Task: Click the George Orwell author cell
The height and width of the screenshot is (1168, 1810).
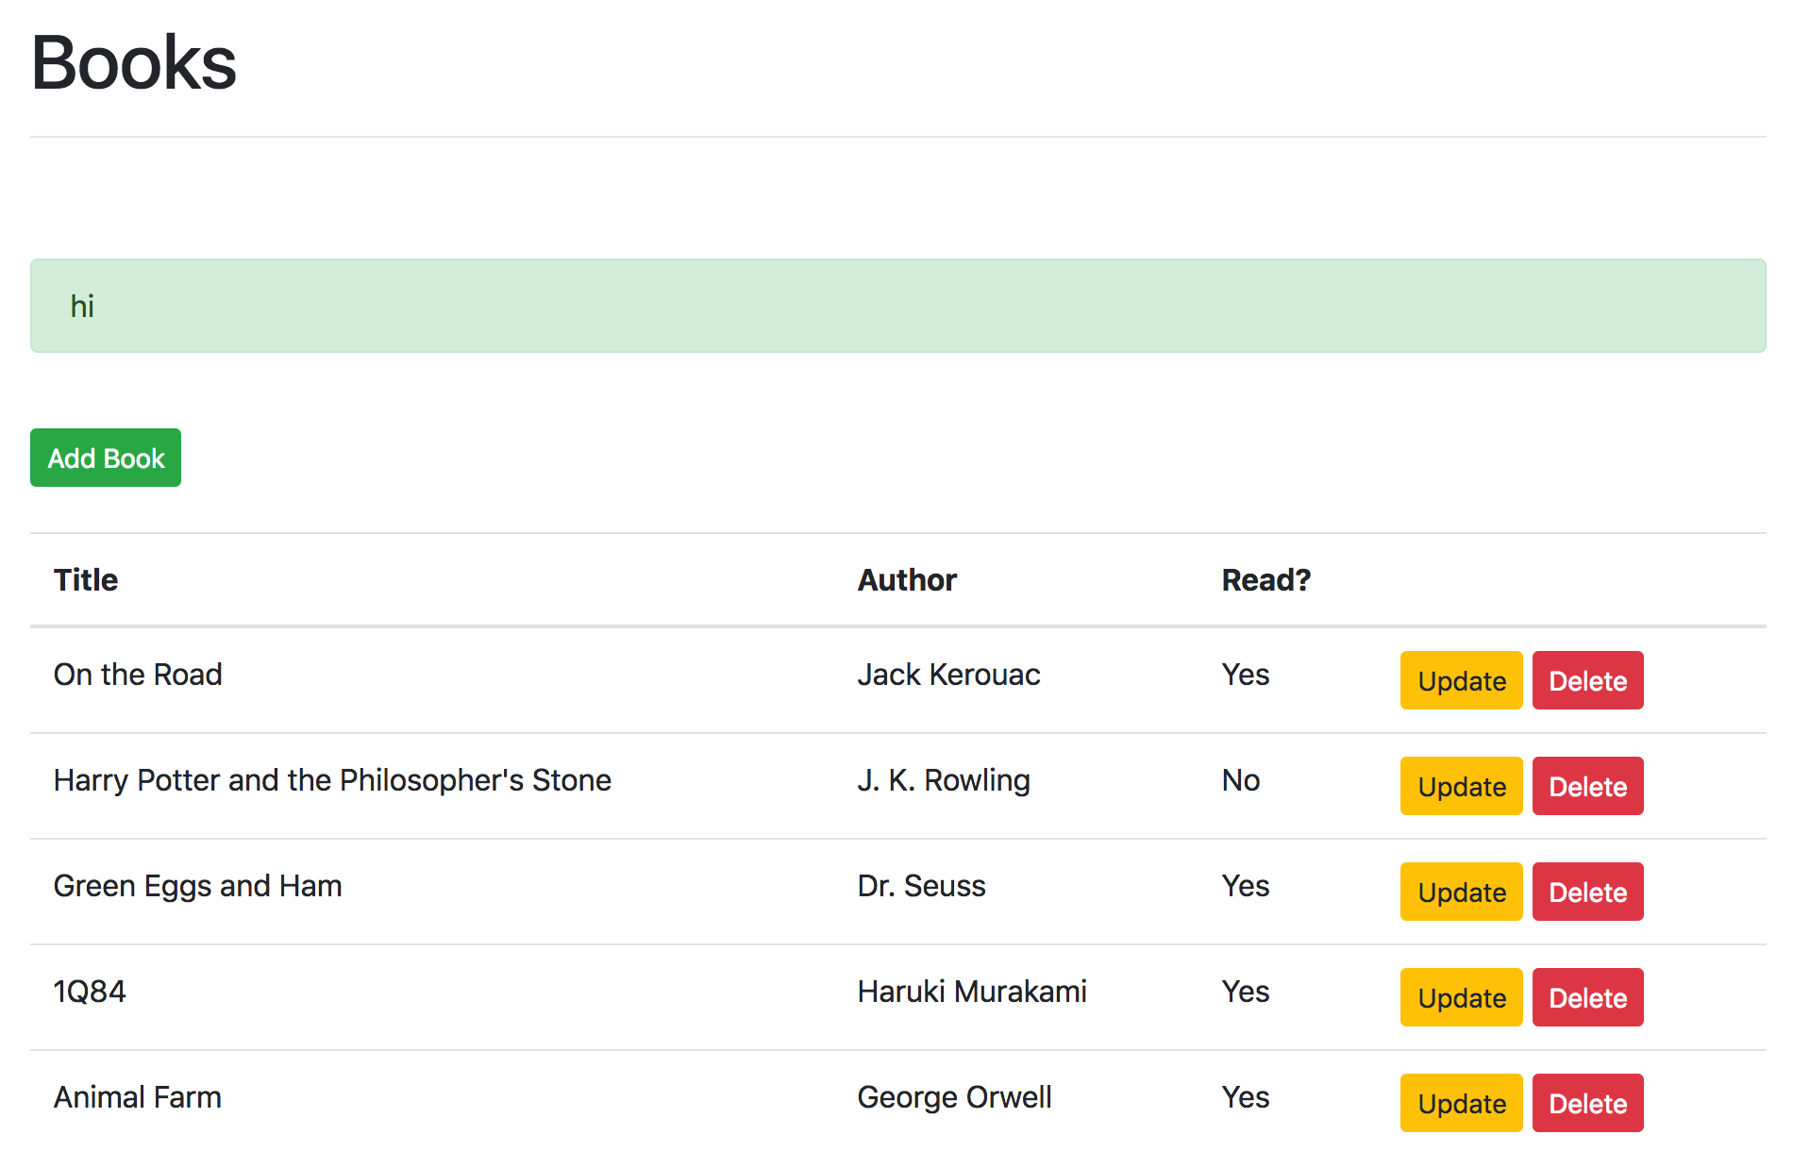Action: pyautogui.click(x=954, y=1097)
